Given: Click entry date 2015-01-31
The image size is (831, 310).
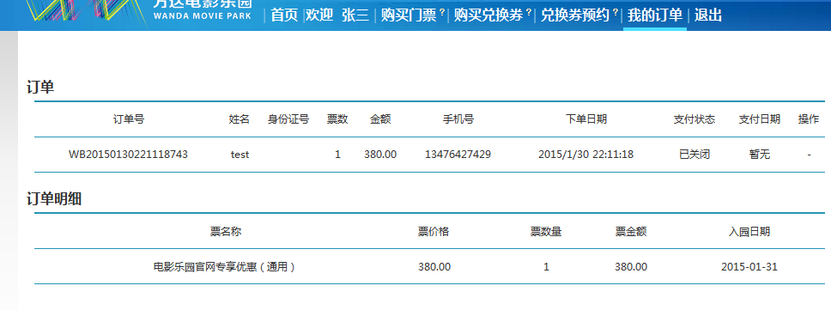Looking at the screenshot, I should click(x=749, y=267).
